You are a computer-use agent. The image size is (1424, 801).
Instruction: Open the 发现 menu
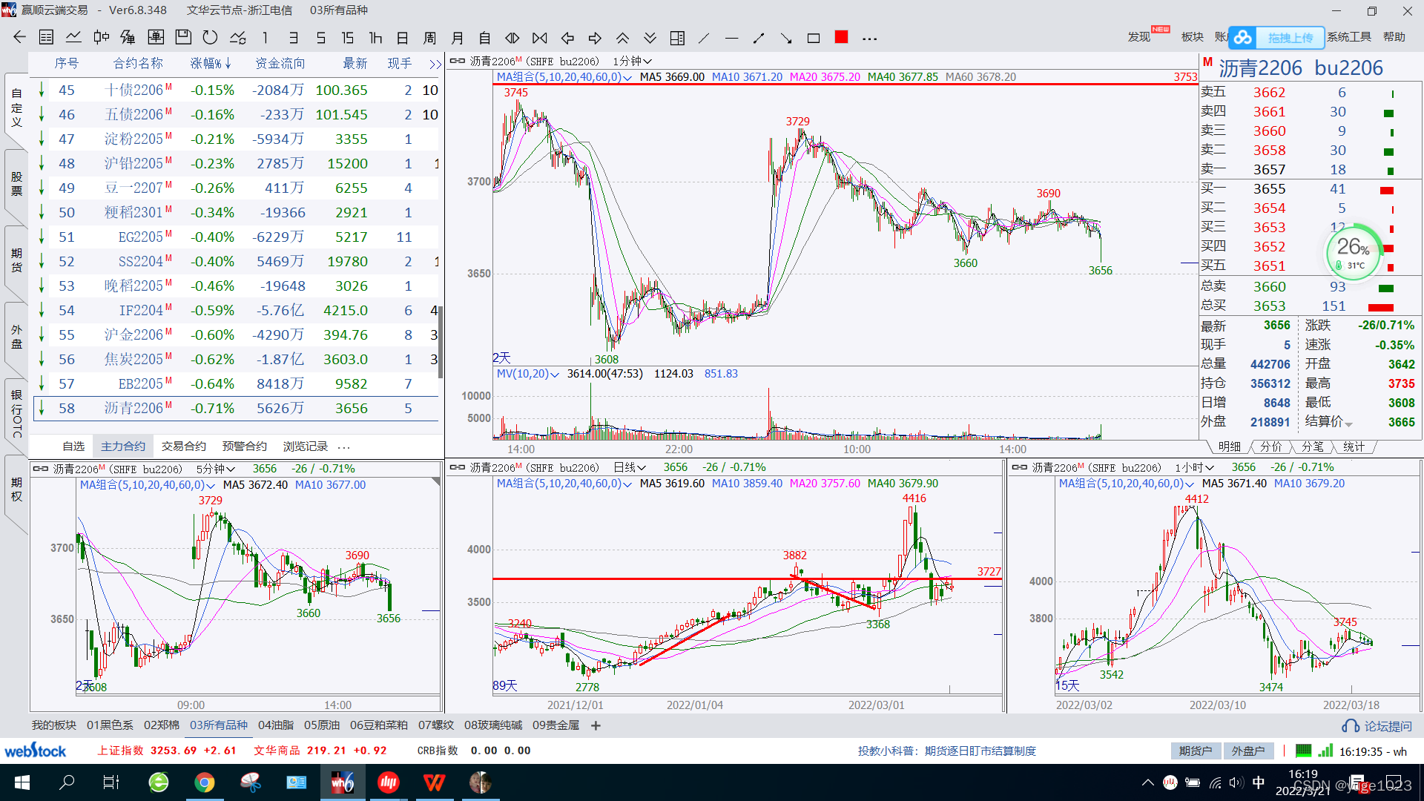(1139, 37)
